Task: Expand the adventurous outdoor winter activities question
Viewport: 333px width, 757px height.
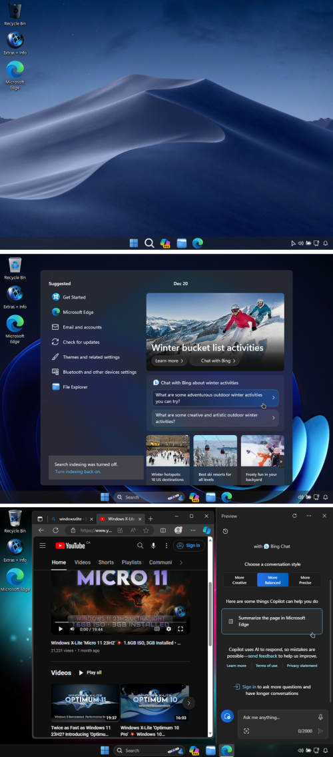Action: tap(215, 398)
